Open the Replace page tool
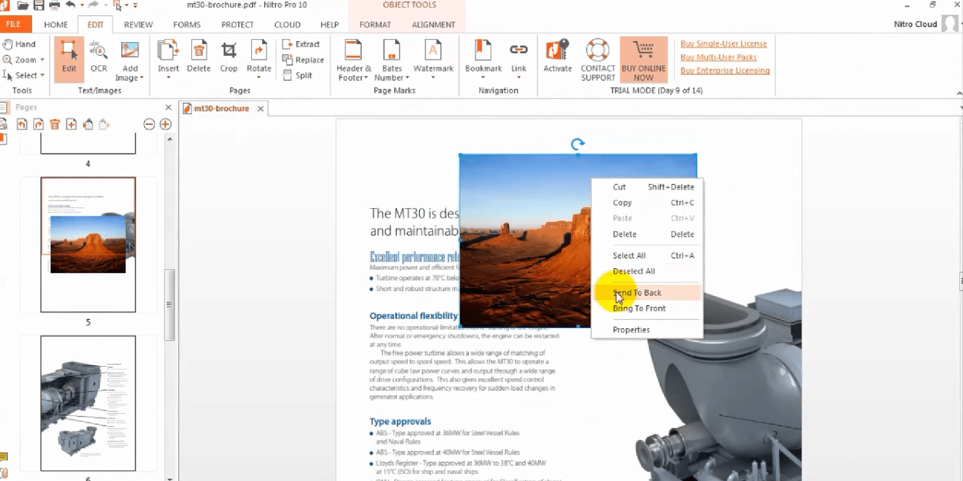Image resolution: width=963 pixels, height=481 pixels. click(302, 59)
